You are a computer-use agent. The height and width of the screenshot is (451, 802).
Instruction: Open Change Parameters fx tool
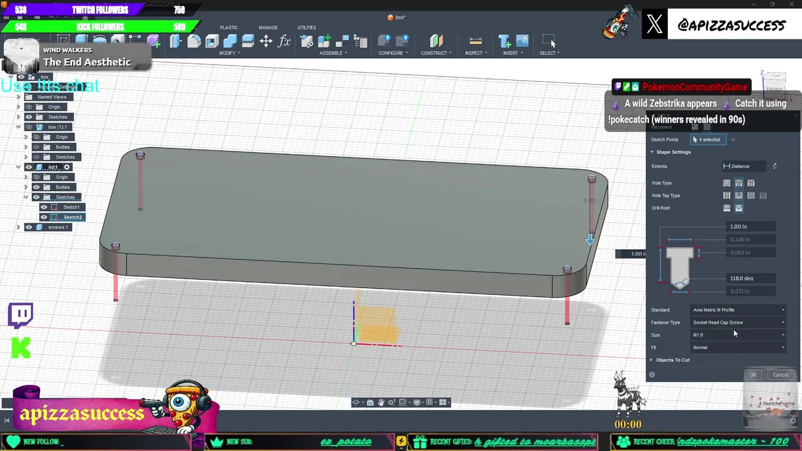tap(284, 41)
